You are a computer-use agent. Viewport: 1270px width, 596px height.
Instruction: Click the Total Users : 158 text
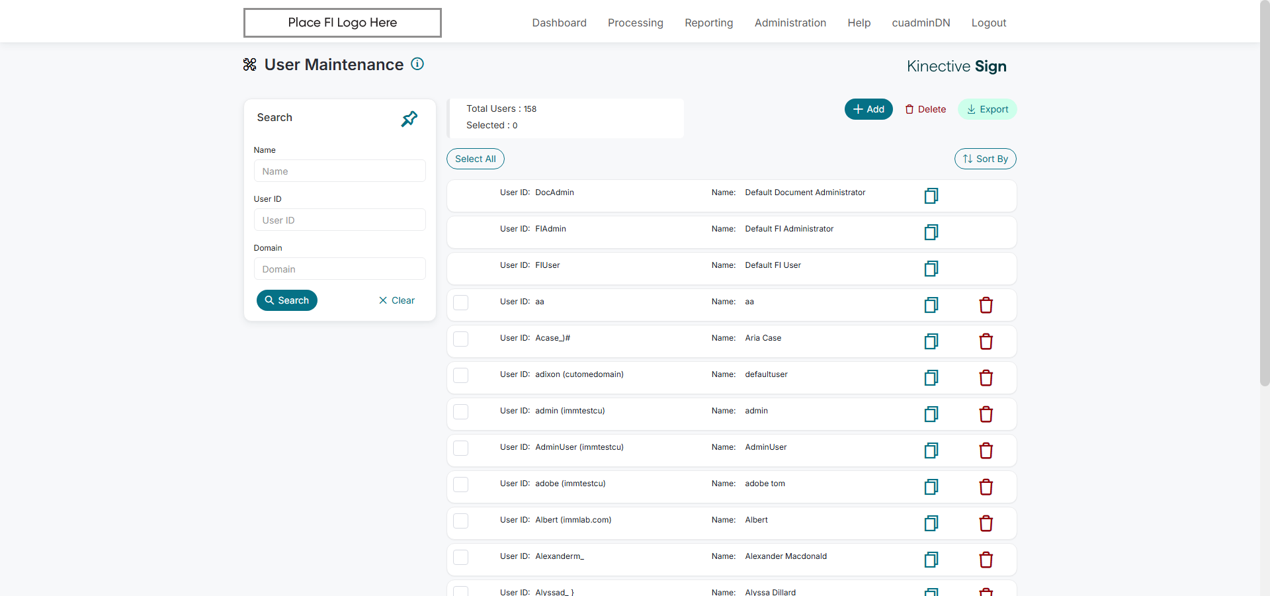(x=501, y=108)
